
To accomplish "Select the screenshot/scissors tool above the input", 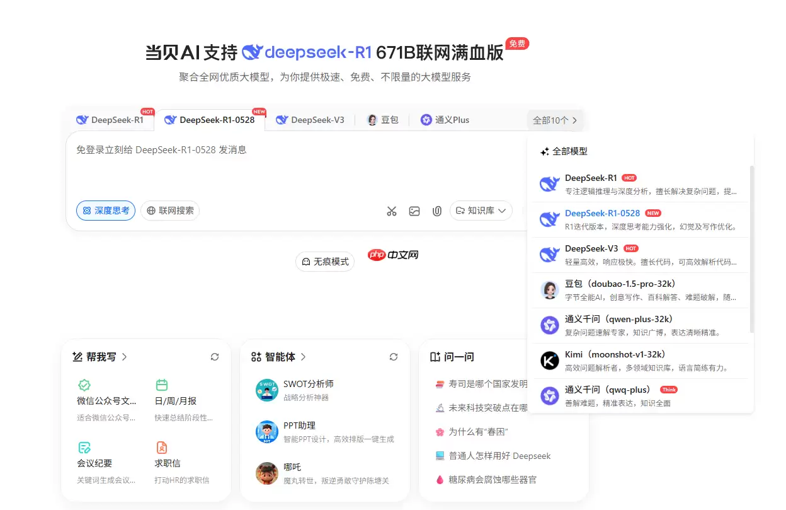I will pos(392,211).
